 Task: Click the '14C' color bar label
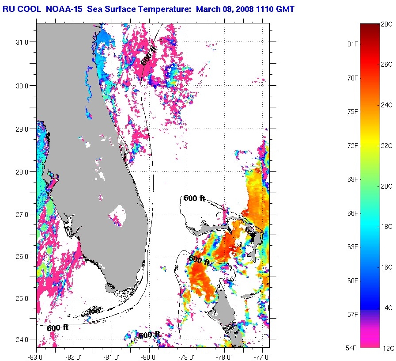pos(387,308)
